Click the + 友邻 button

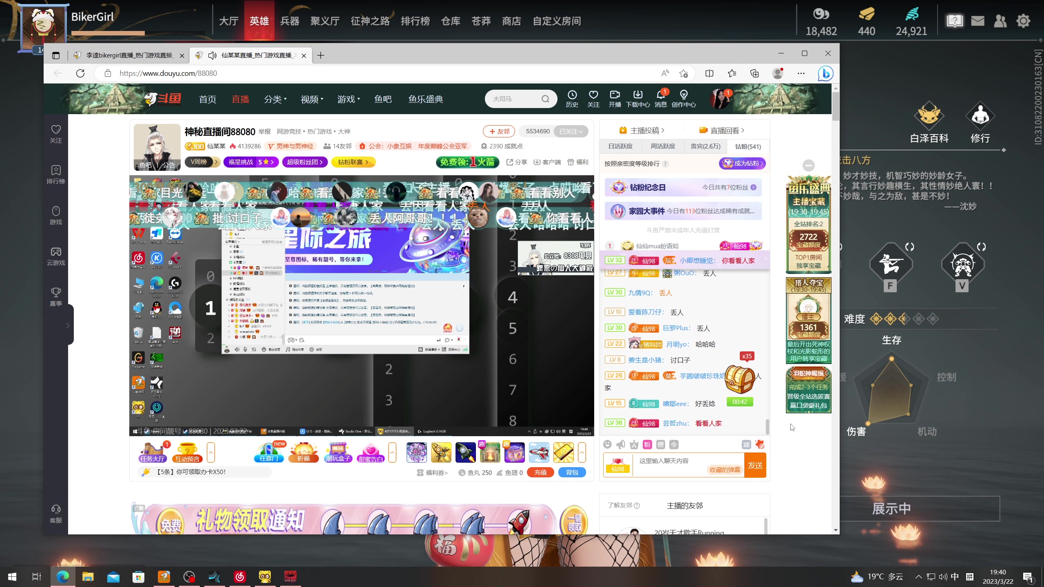(499, 131)
